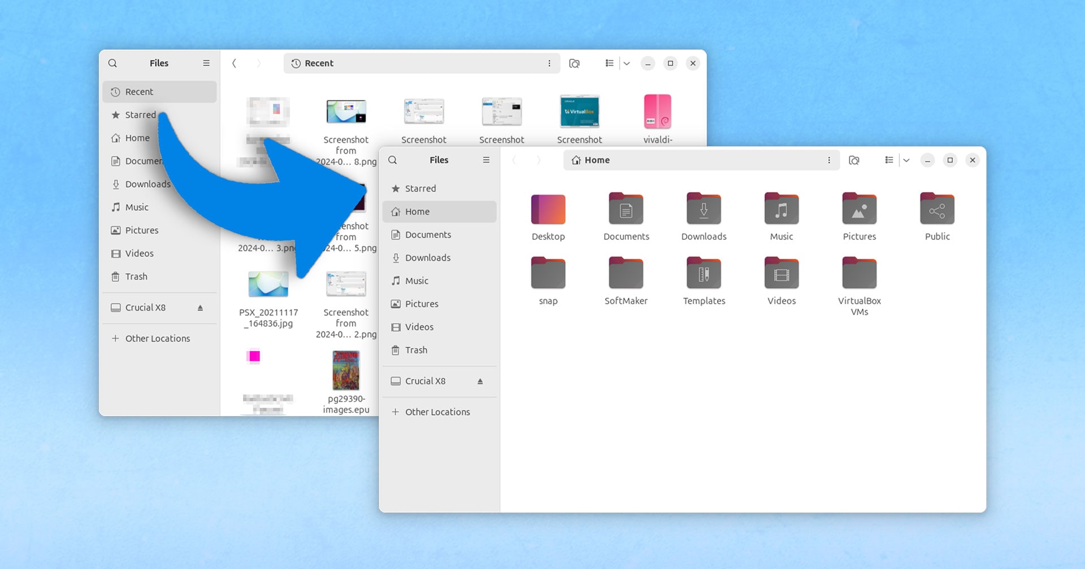Open the main menu of the Recent window

coord(206,63)
